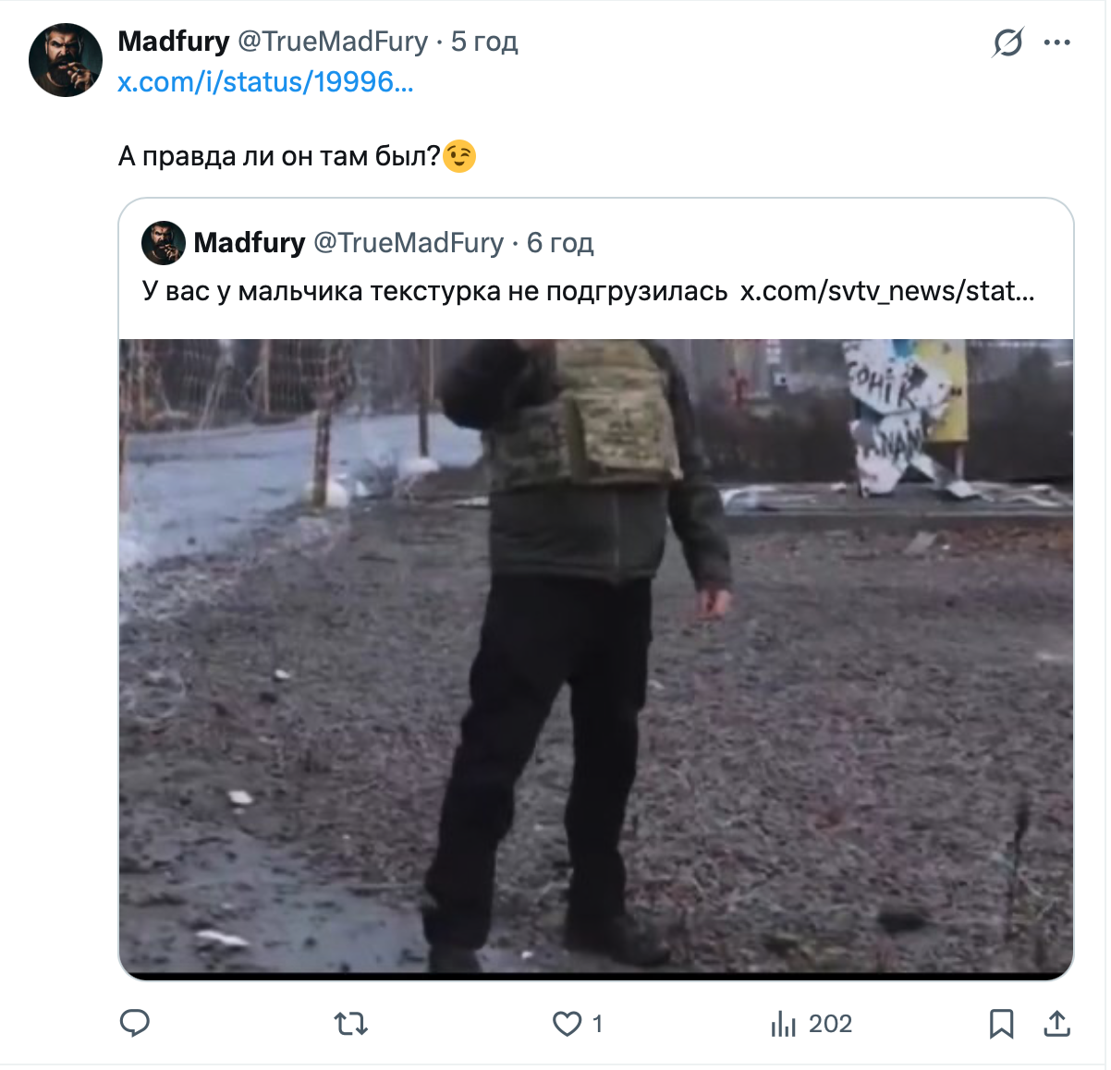Click the quoted tweet's Madfury name
Viewport: 1111px width, 1070px height.
point(250,243)
